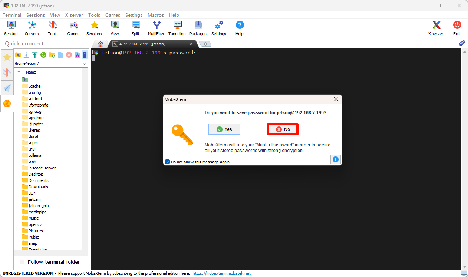This screenshot has height=277, width=468.
Task: Click the terminal scrollbar down arrow
Action: click(x=464, y=266)
